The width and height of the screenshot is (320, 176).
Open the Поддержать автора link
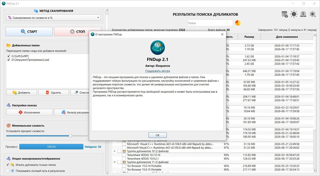point(157,71)
